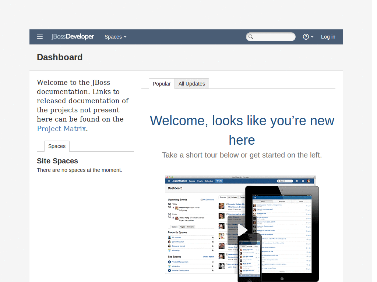Open the help question-mark menu
The width and height of the screenshot is (377, 282).
tap(308, 37)
